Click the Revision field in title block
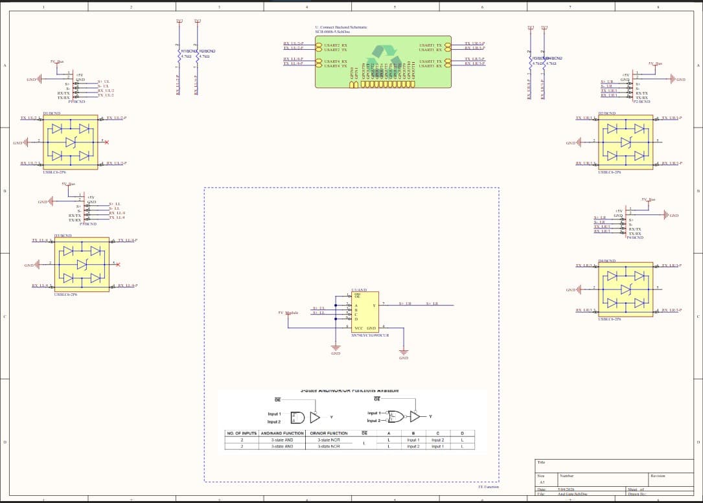This screenshot has height=503, width=703. click(x=670, y=479)
